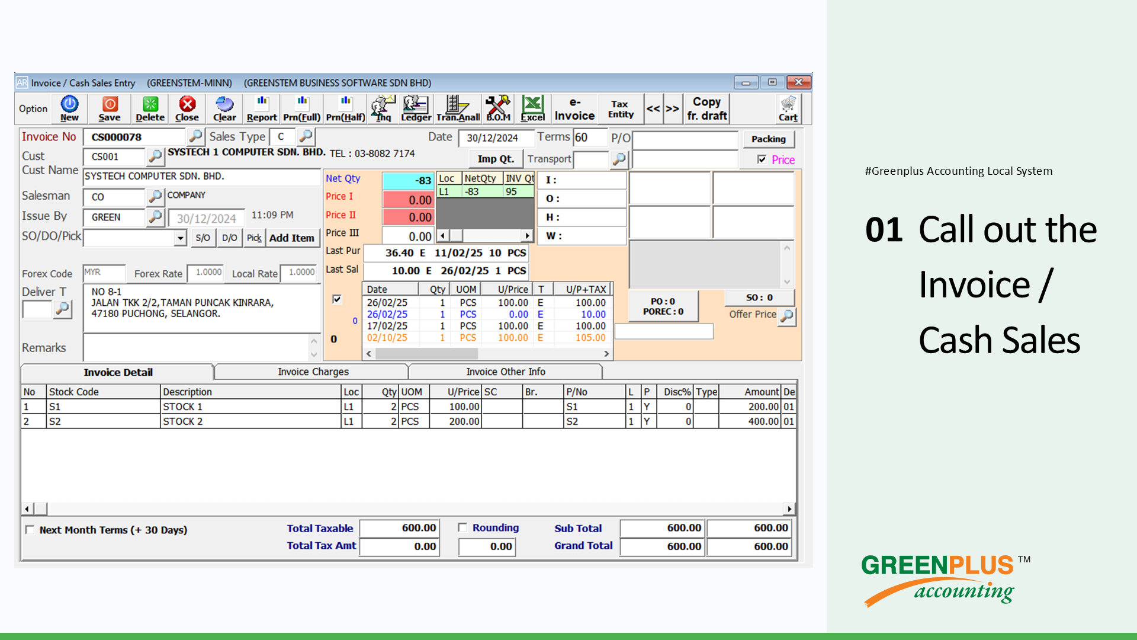This screenshot has height=640, width=1137.
Task: Click the Add Item button
Action: tap(292, 238)
